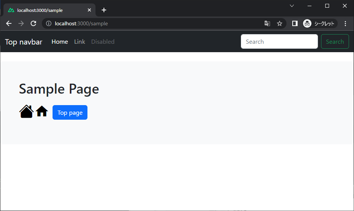This screenshot has height=211, width=354.
Task: Click the Disabled nav item
Action: [x=103, y=41]
